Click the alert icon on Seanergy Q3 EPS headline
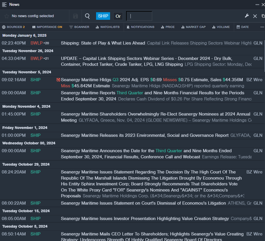This screenshot has height=241, width=265. (x=58, y=80)
